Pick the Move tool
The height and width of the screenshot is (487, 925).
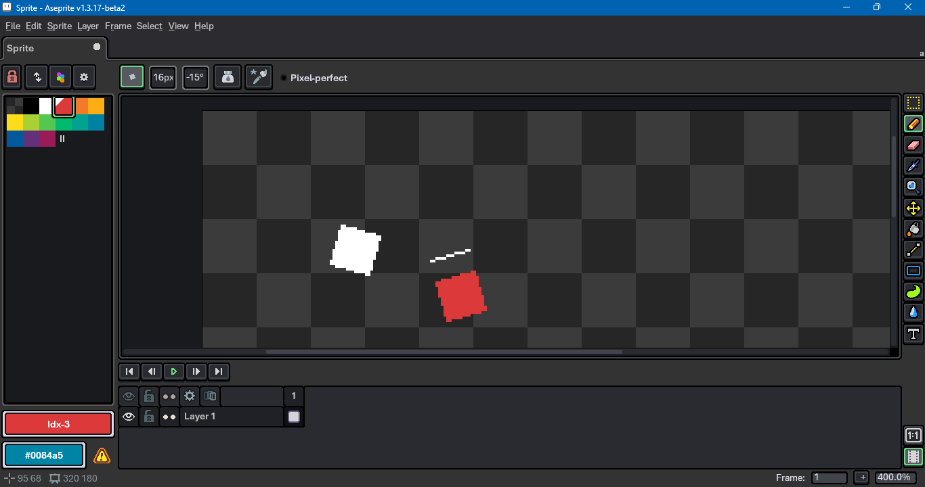pyautogui.click(x=913, y=208)
